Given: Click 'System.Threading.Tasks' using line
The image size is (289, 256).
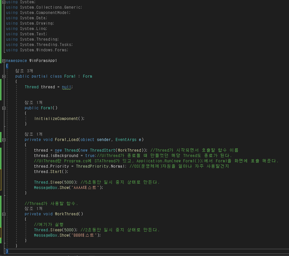Looking at the screenshot, I should (46, 45).
